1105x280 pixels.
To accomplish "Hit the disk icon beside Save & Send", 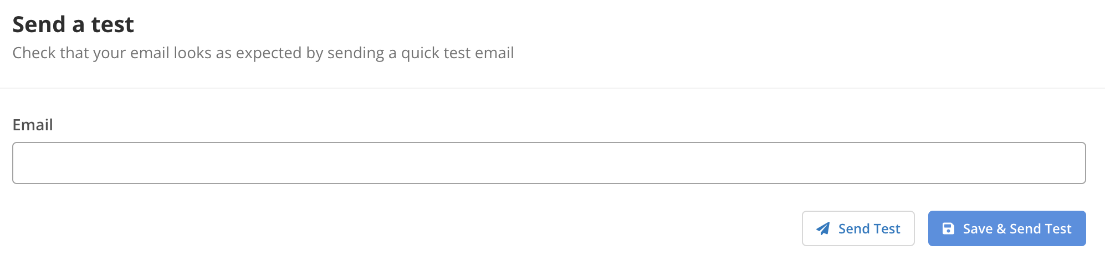I will click(948, 228).
